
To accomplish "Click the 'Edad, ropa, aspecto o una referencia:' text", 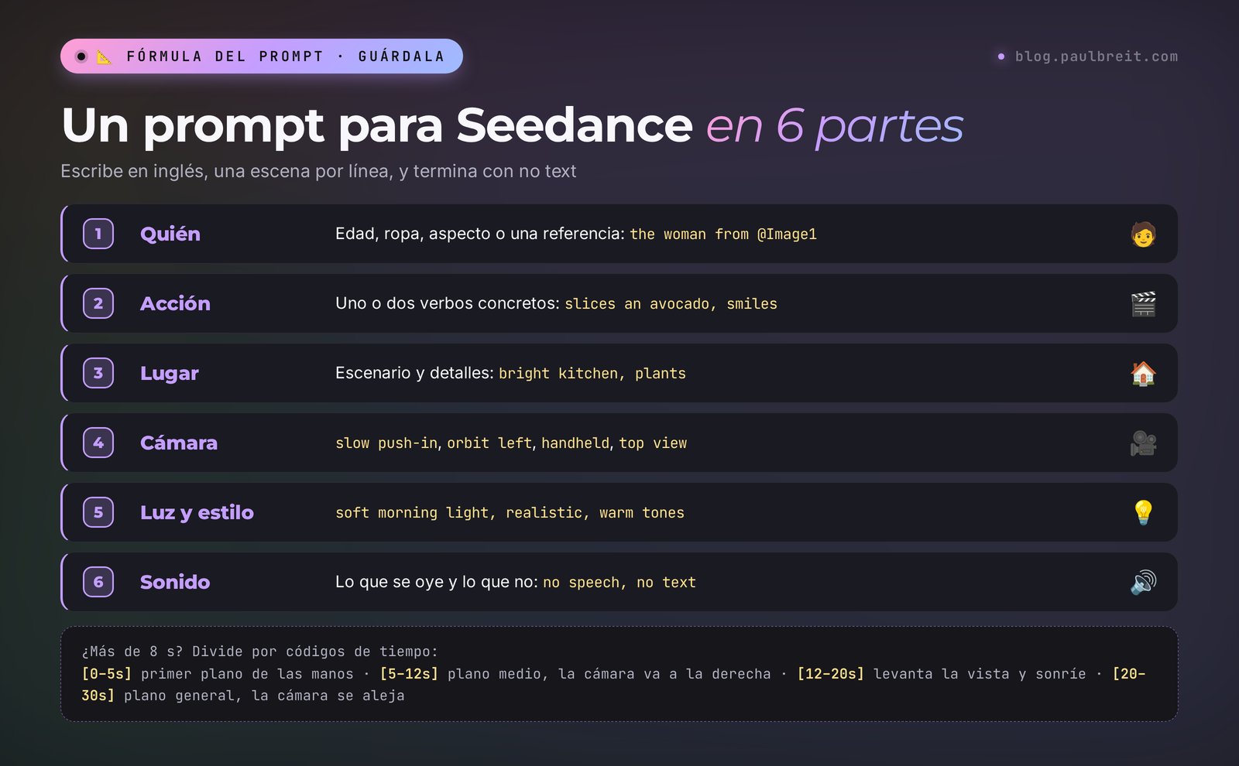I will click(480, 234).
